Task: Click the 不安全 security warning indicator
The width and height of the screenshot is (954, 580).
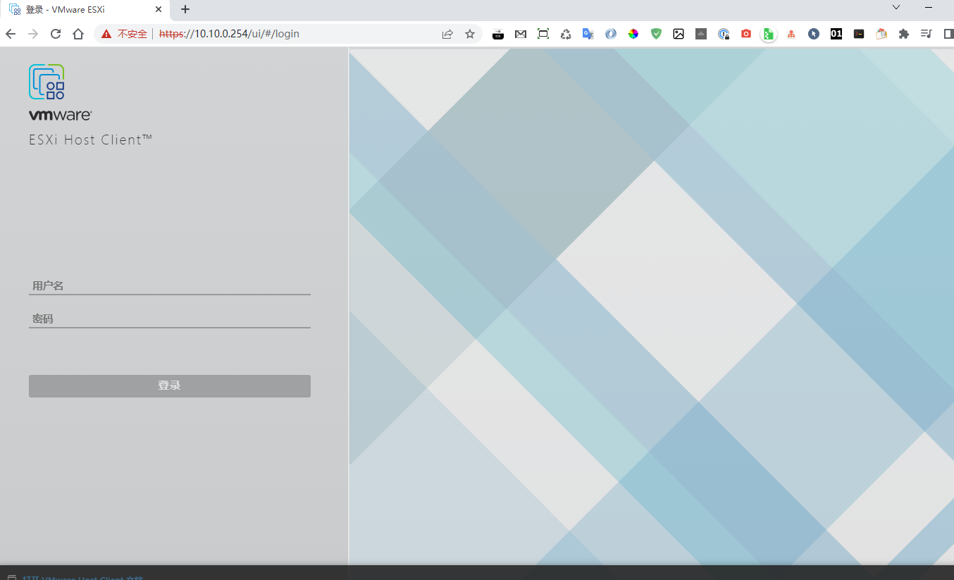Action: (125, 34)
